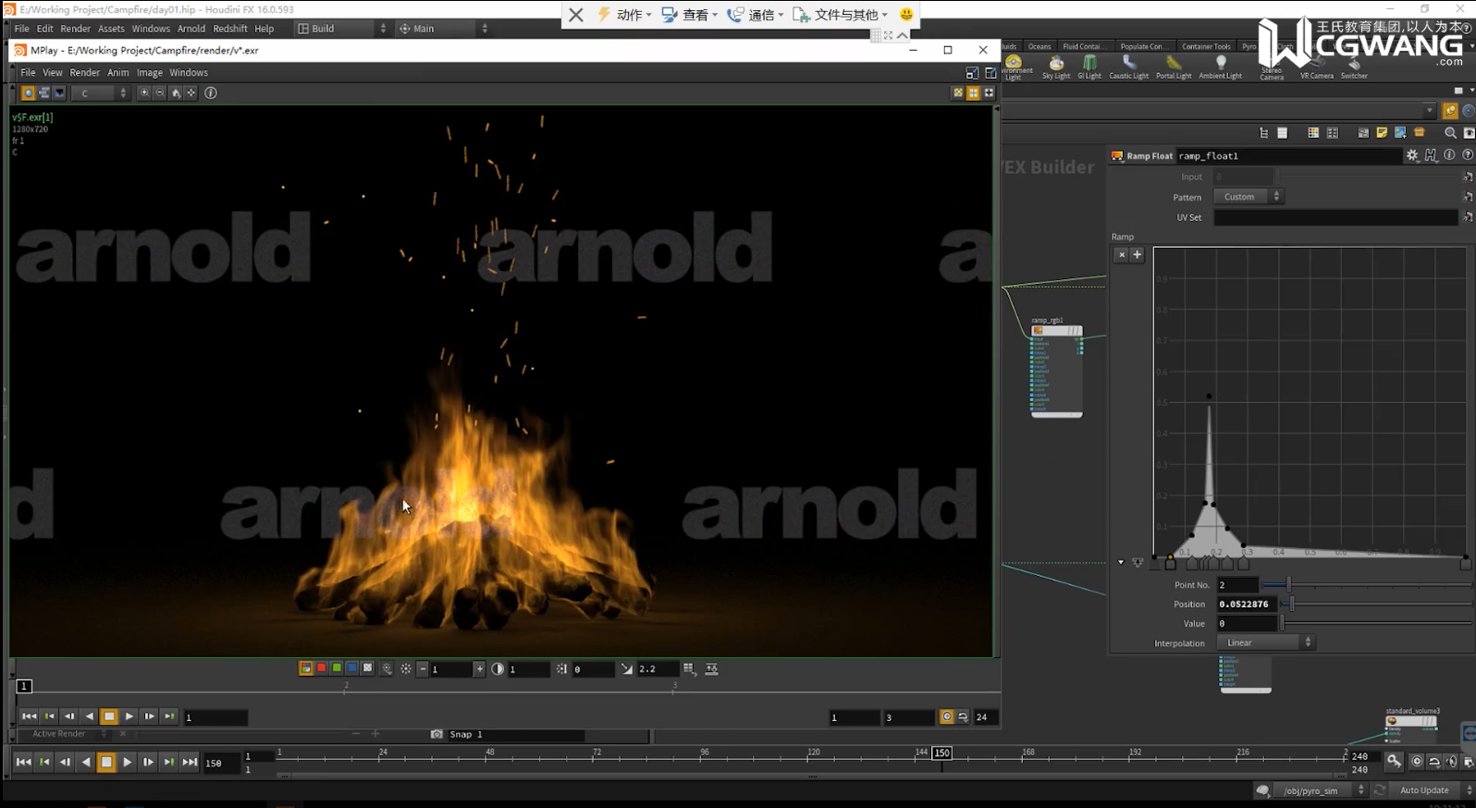Open MPlay Render menu

[84, 72]
